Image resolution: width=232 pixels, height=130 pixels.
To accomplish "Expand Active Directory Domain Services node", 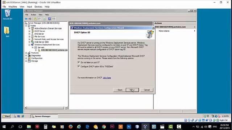I will tap(29, 29).
